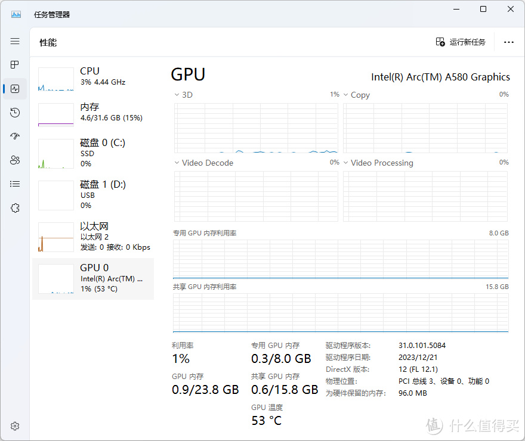Click the Video Processing engine usage graph
The height and width of the screenshot is (441, 525).
425,196
